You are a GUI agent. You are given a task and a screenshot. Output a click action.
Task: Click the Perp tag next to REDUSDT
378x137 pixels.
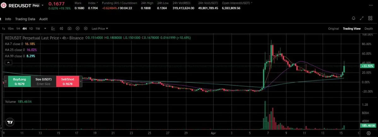pyautogui.click(x=35, y=5)
